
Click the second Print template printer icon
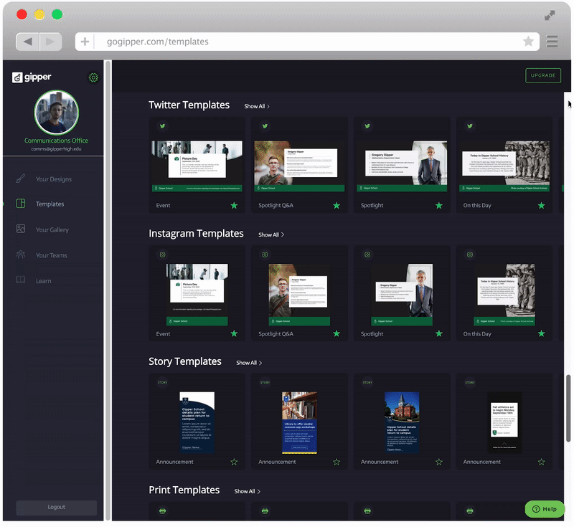click(x=265, y=511)
